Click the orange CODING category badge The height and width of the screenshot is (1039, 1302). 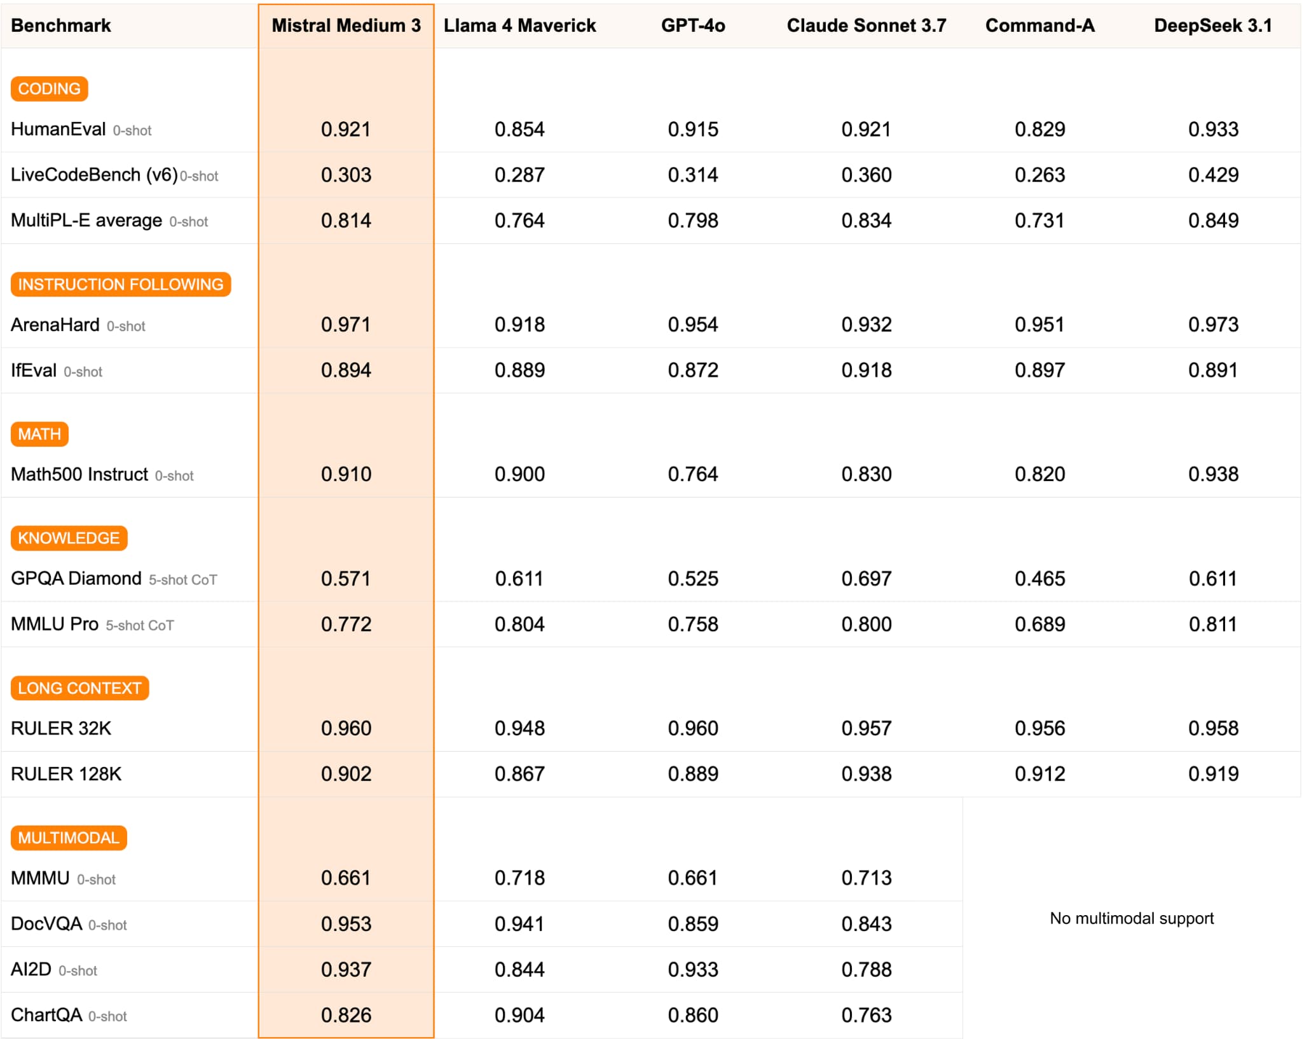[49, 89]
